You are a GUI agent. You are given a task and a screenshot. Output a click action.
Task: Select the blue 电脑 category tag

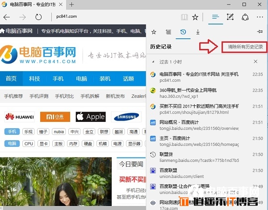(x=12, y=144)
